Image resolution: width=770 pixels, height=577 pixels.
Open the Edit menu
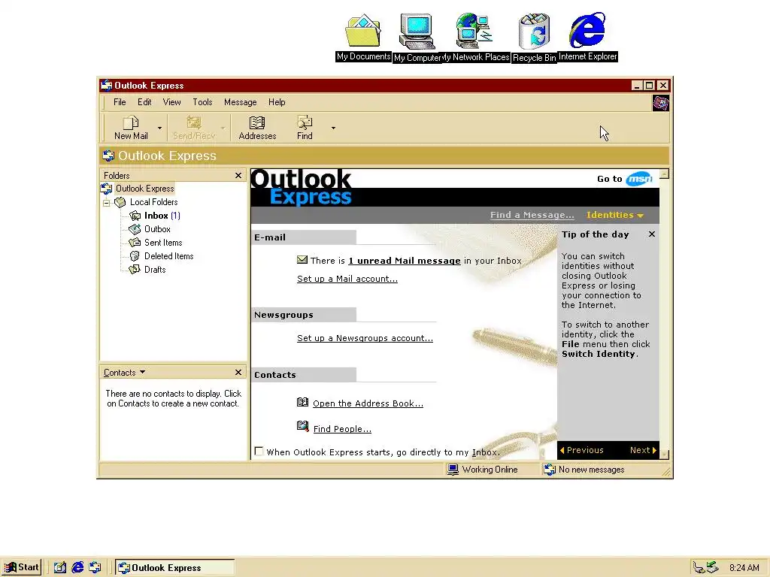tap(144, 102)
